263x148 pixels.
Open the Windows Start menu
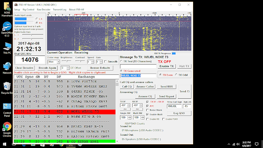click(5, 144)
